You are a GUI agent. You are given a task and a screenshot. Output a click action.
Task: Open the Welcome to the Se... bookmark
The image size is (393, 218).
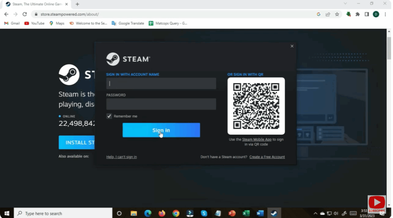(88, 23)
